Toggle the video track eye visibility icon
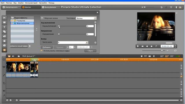This screenshot has width=185, height=104. click(x=181, y=68)
